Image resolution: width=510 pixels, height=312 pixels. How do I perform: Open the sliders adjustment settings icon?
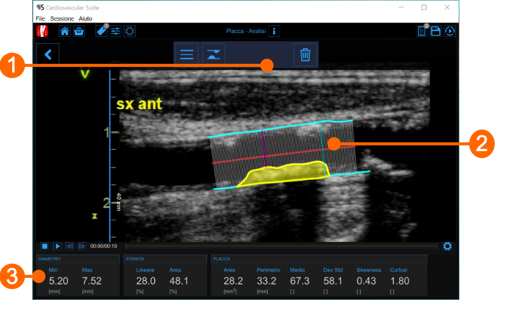tap(115, 32)
